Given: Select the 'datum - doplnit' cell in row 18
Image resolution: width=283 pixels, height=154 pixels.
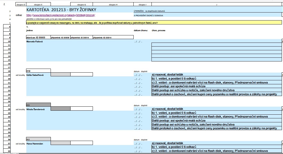Looking at the screenshot, I should click(x=141, y=71).
